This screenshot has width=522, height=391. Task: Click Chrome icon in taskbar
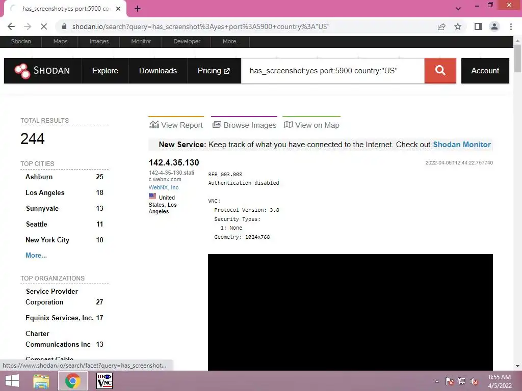click(72, 381)
